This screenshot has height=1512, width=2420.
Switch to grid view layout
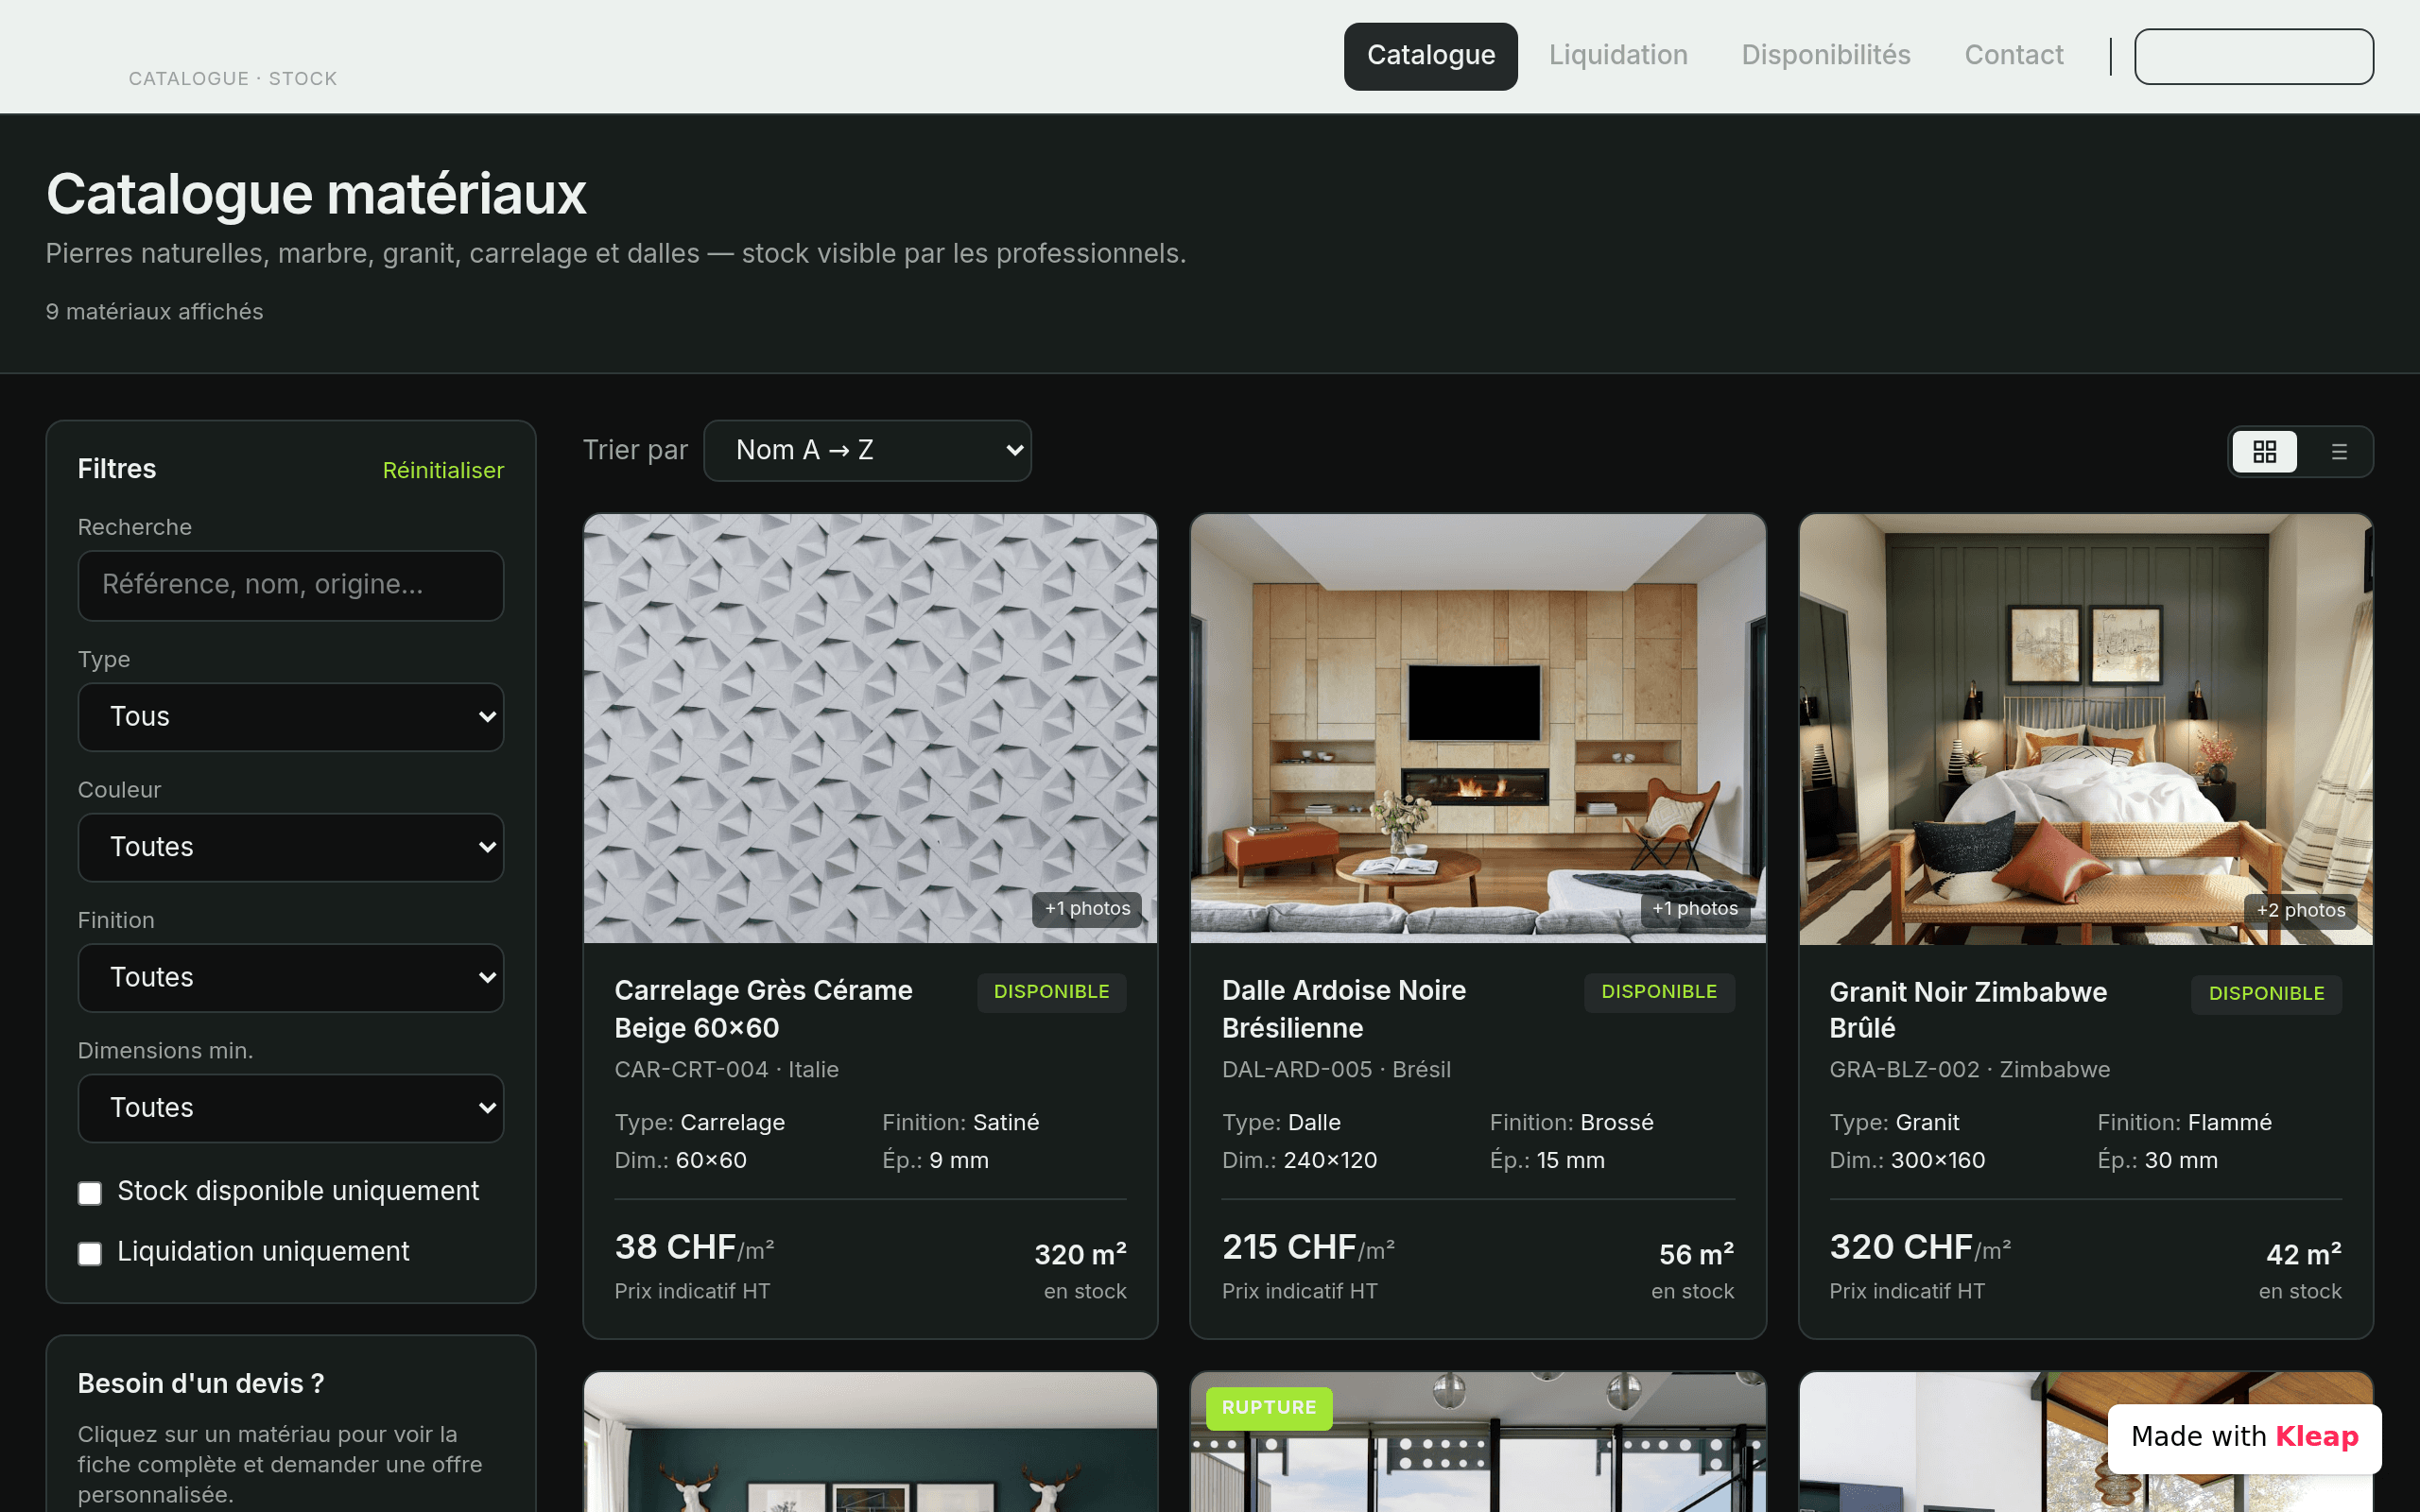[2264, 452]
